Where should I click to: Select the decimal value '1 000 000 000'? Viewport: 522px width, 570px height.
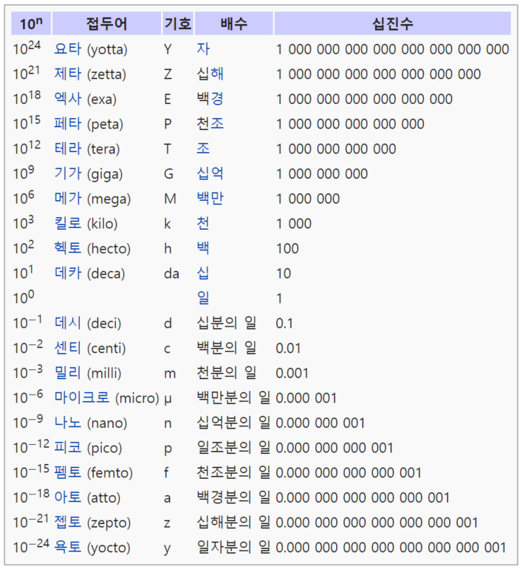pyautogui.click(x=322, y=174)
